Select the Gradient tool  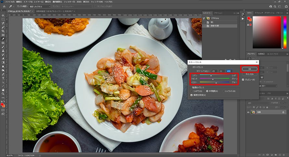pos(3,62)
